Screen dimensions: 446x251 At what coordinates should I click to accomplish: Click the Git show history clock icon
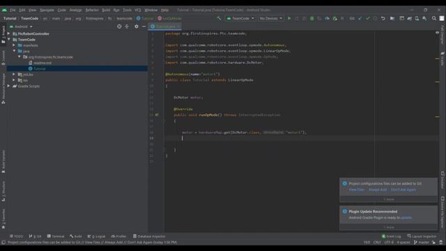pyautogui.click(x=376, y=18)
